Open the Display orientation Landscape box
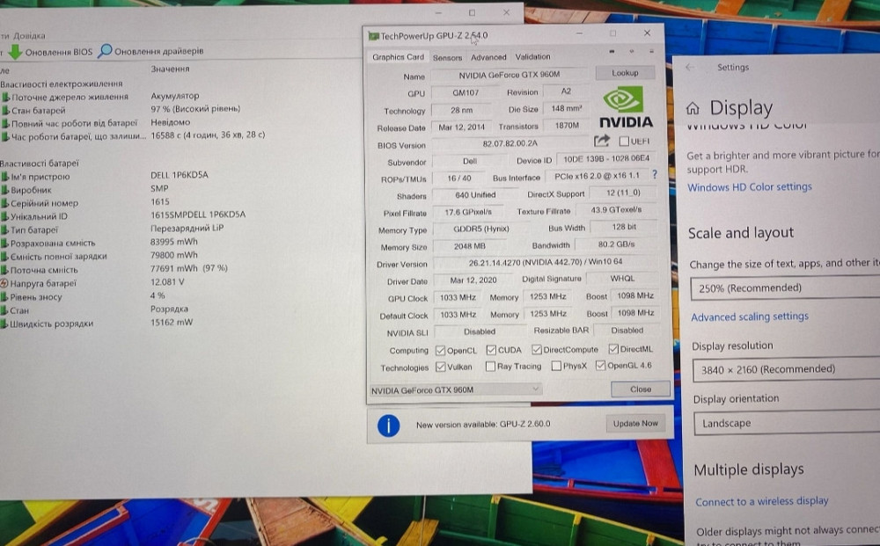 click(x=784, y=423)
